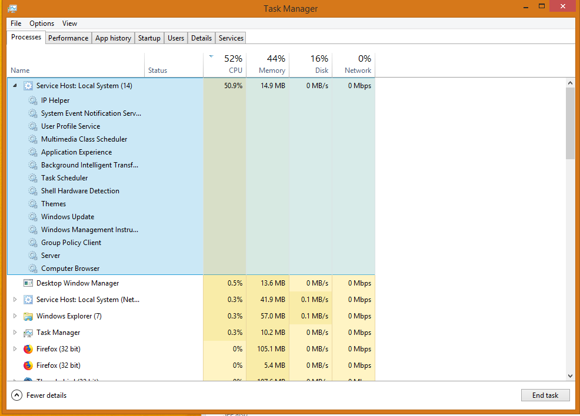Screen dimensions: 580x416
Task: Switch to the Performance tab
Action: pos(68,38)
